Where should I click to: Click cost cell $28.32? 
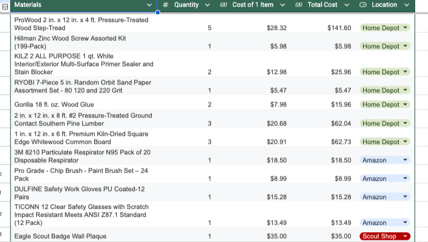click(276, 28)
